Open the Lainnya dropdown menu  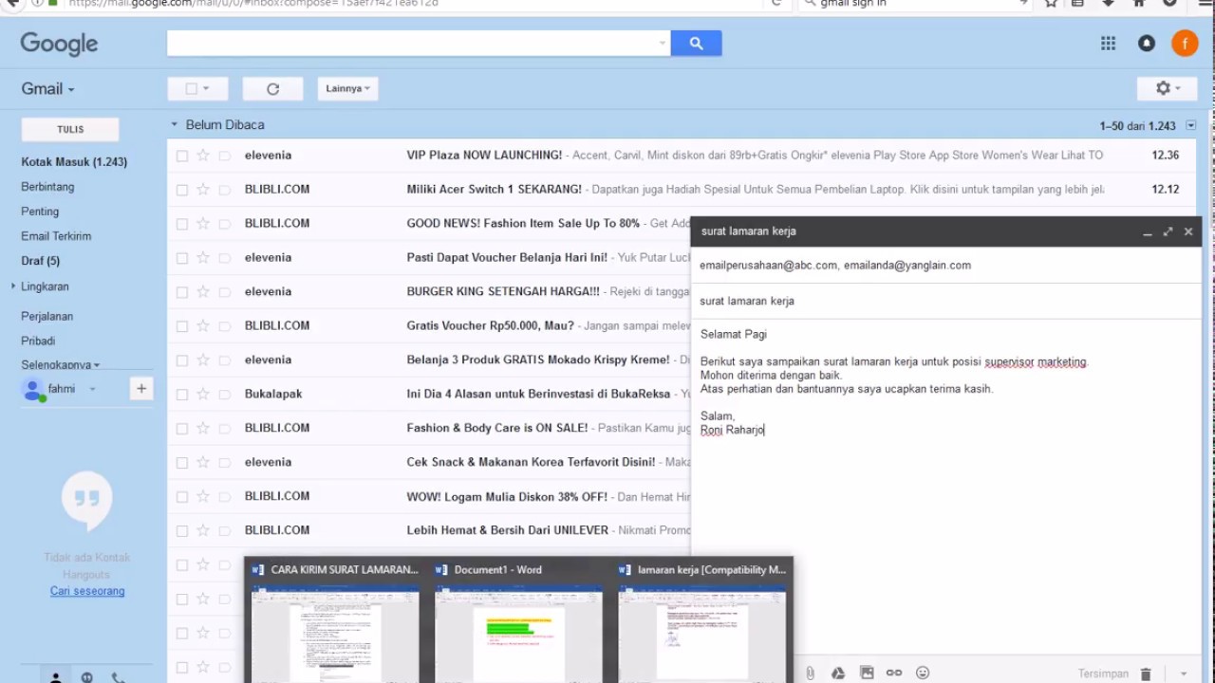pyautogui.click(x=347, y=88)
